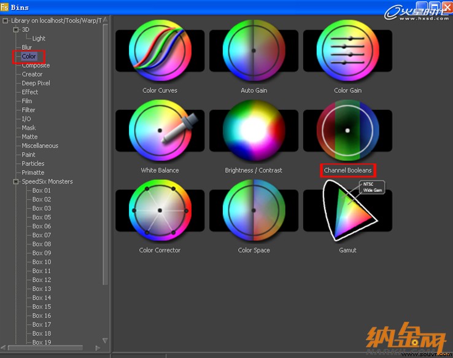Image resolution: width=453 pixels, height=358 pixels.
Task: Click the tree's vertical scrollbar down arrow
Action: pos(105,341)
